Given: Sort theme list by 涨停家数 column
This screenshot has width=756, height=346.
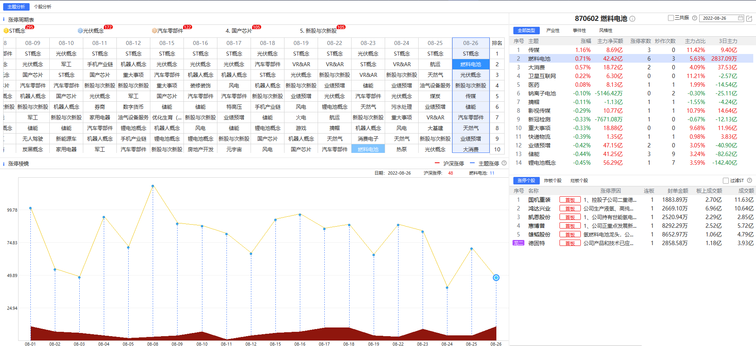Looking at the screenshot, I should (640, 41).
